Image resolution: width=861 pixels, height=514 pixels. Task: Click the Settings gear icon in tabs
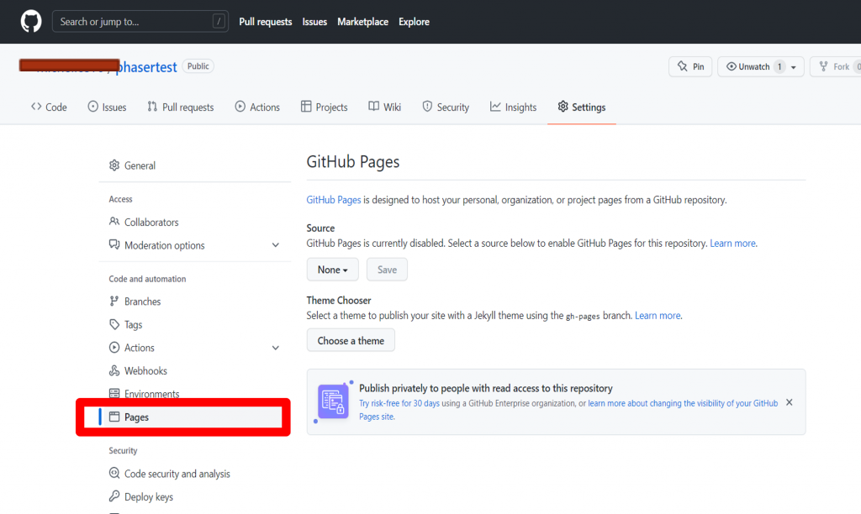(x=563, y=107)
